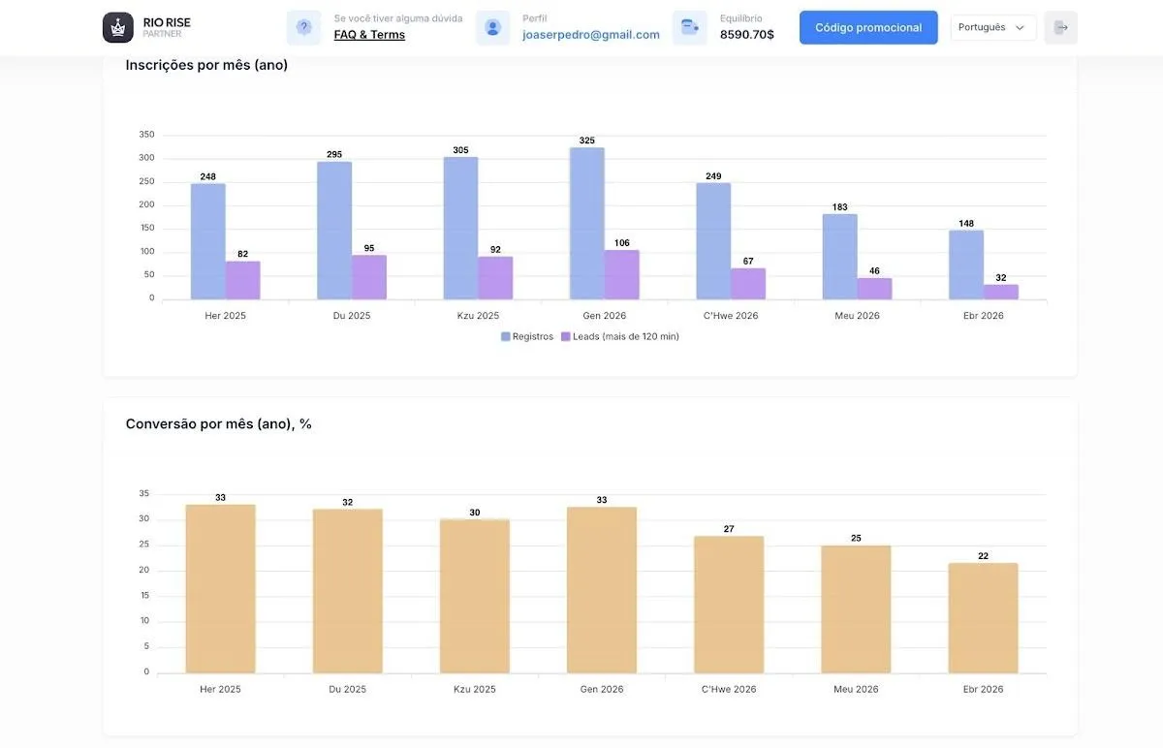1163x748 pixels.
Task: Click the conversion bar for Kzu 2025
Action: 475,597
